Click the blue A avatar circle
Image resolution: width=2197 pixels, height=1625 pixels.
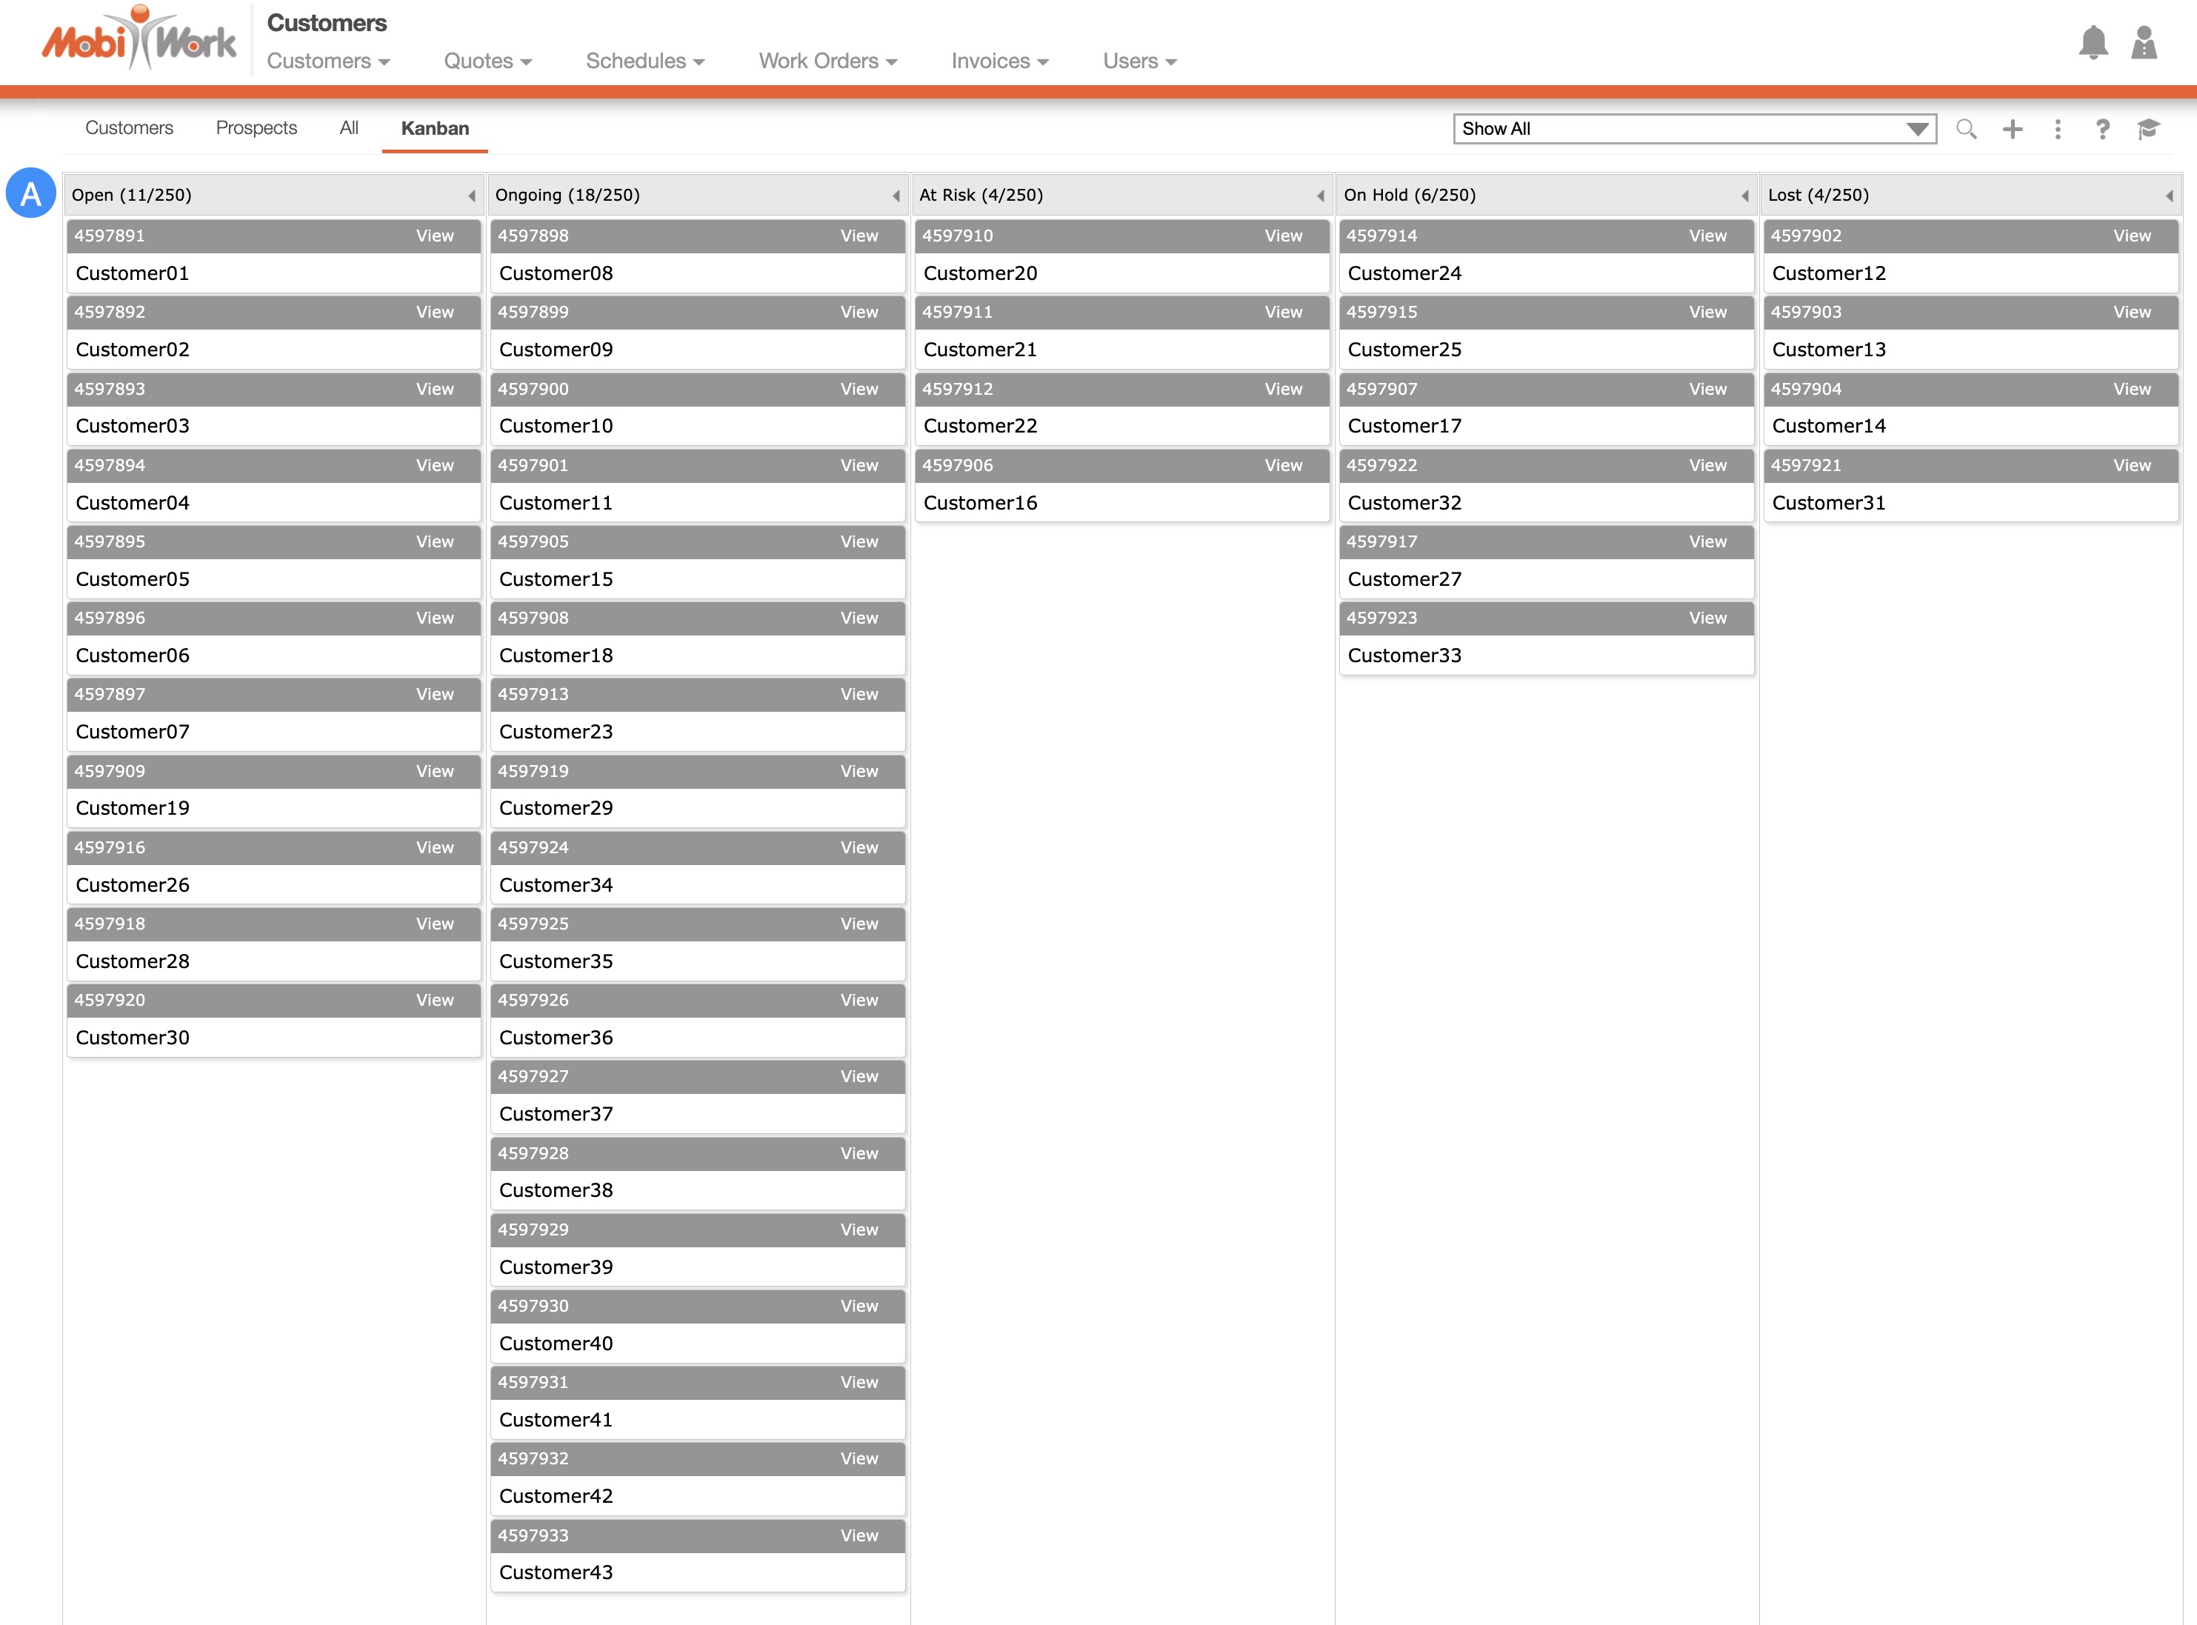30,193
